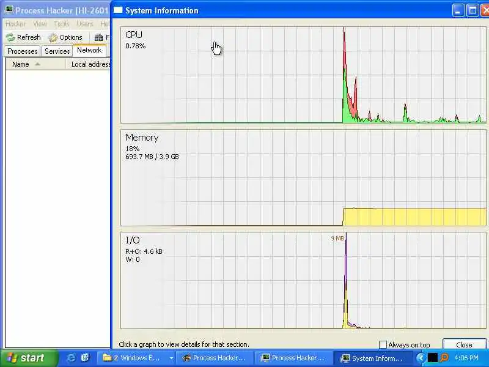Click the orange magnifier tray icon

coord(444,358)
